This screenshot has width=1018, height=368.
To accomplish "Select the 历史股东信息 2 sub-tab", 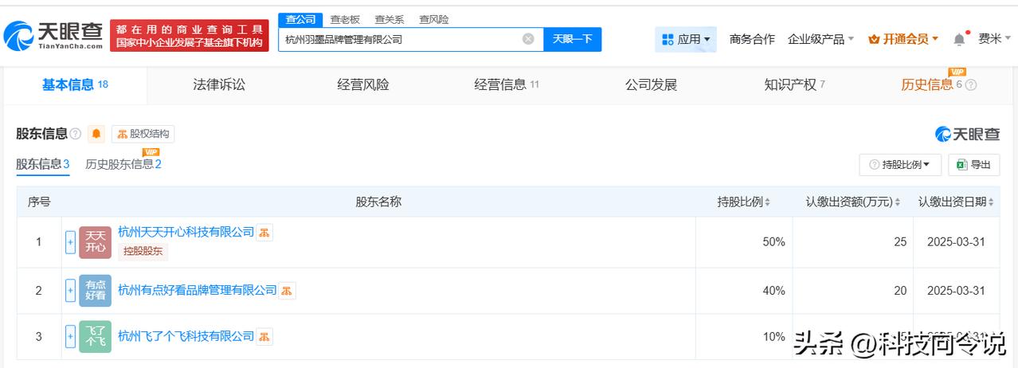I will 123,164.
